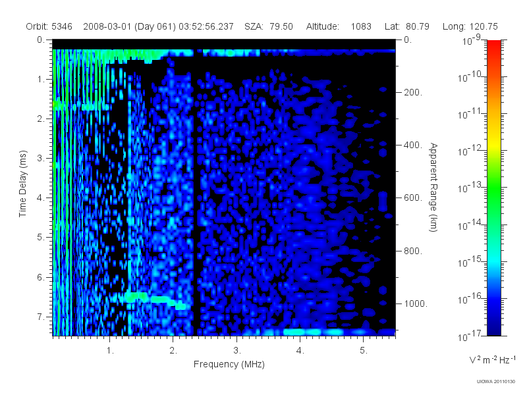Click the timestamp '03:52:56.237'
Viewport: 527px width, 395px height.
[206, 26]
